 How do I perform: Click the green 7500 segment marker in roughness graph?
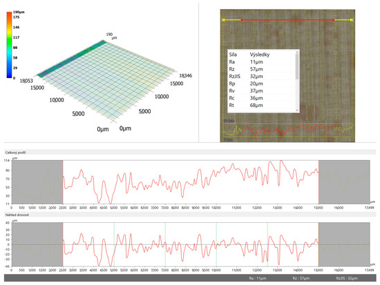[x=165, y=244]
